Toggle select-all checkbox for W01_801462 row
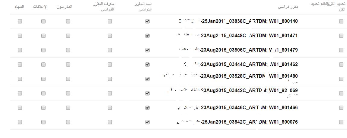Image resolution: width=347 pixels, height=138 pixels. [341, 64]
